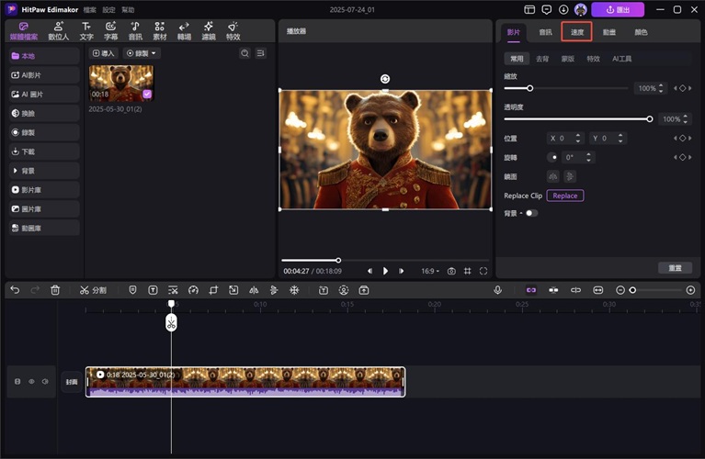Add a marker with the shield icon
705x459 pixels.
pos(132,290)
